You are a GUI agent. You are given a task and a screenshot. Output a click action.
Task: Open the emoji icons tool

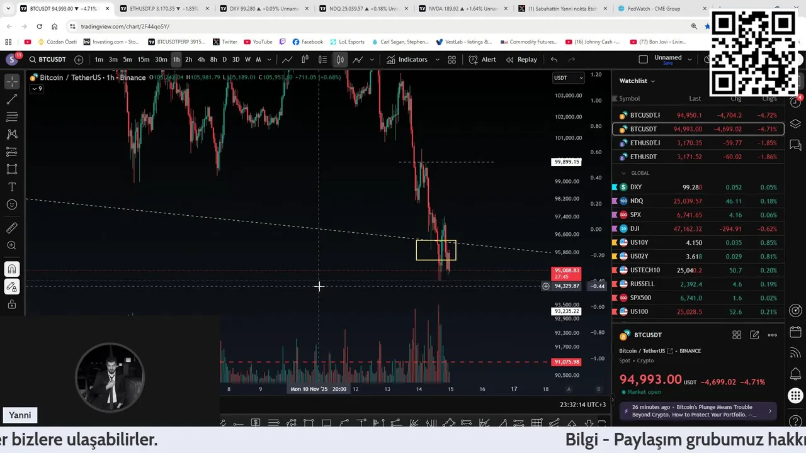(x=12, y=204)
